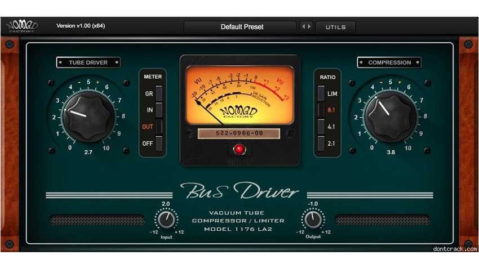Click number 10 on Compression dial
This screenshot has width=479, height=269.
tap(408, 148)
